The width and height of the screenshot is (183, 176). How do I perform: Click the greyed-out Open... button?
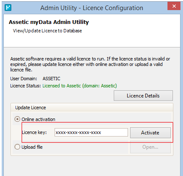click(150, 147)
